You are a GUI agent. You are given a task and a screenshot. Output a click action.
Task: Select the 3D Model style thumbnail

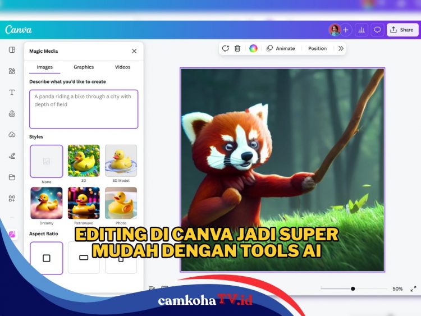point(121,161)
